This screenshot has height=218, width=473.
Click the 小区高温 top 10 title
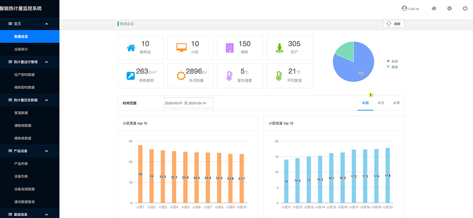coord(134,124)
